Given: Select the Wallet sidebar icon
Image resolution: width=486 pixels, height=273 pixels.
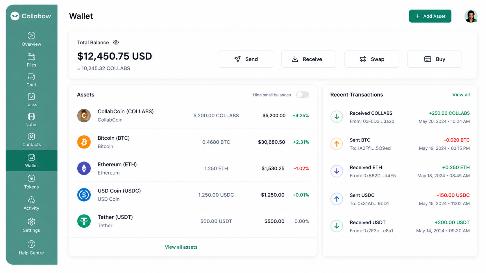Looking at the screenshot, I should 31,157.
